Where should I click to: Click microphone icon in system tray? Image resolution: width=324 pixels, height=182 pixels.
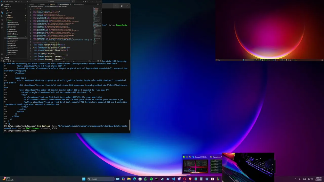(300, 179)
